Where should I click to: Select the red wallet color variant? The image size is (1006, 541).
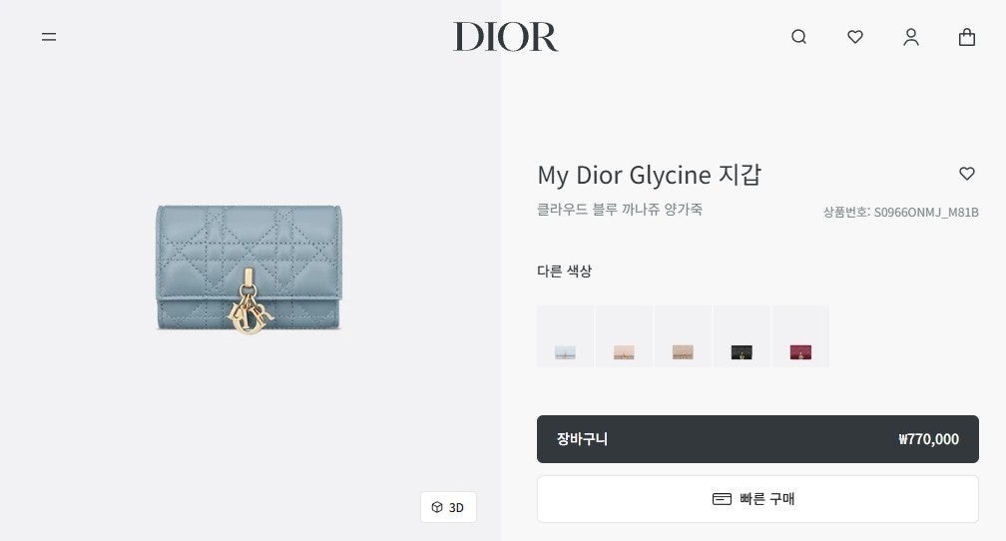click(x=800, y=336)
